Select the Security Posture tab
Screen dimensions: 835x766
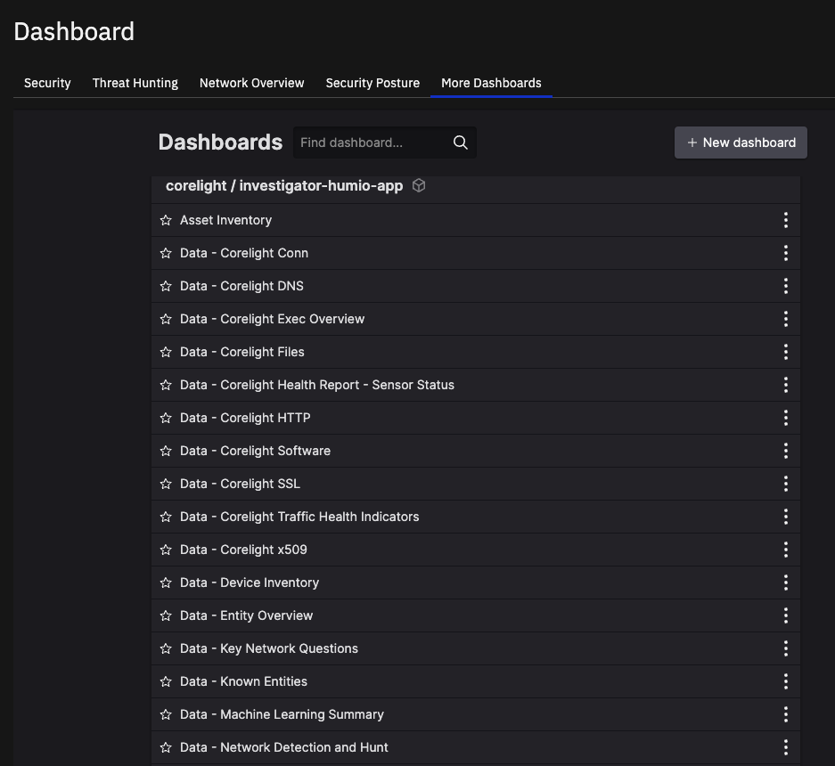[x=372, y=83]
